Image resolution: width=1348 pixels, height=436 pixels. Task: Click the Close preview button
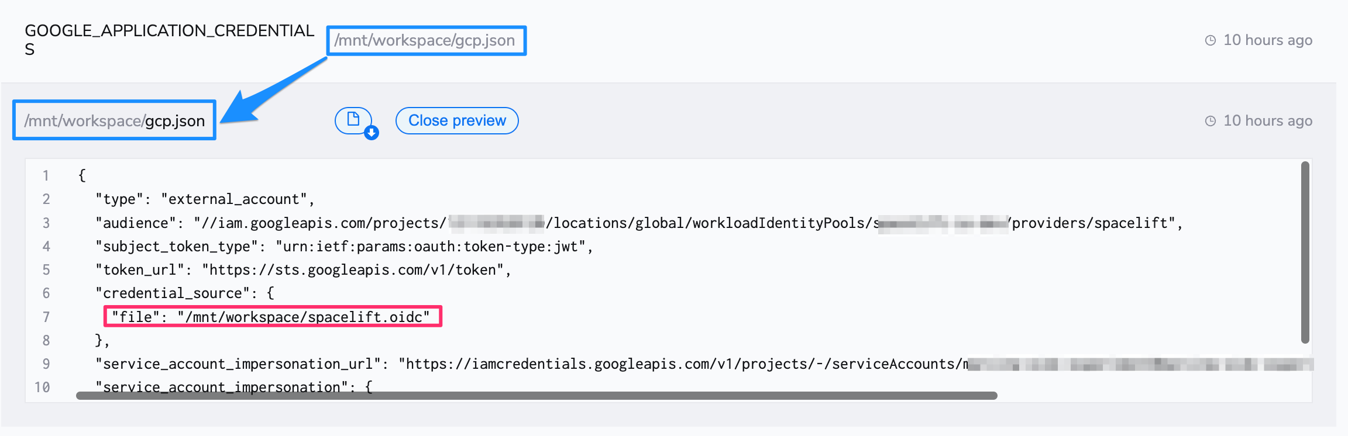click(x=457, y=120)
